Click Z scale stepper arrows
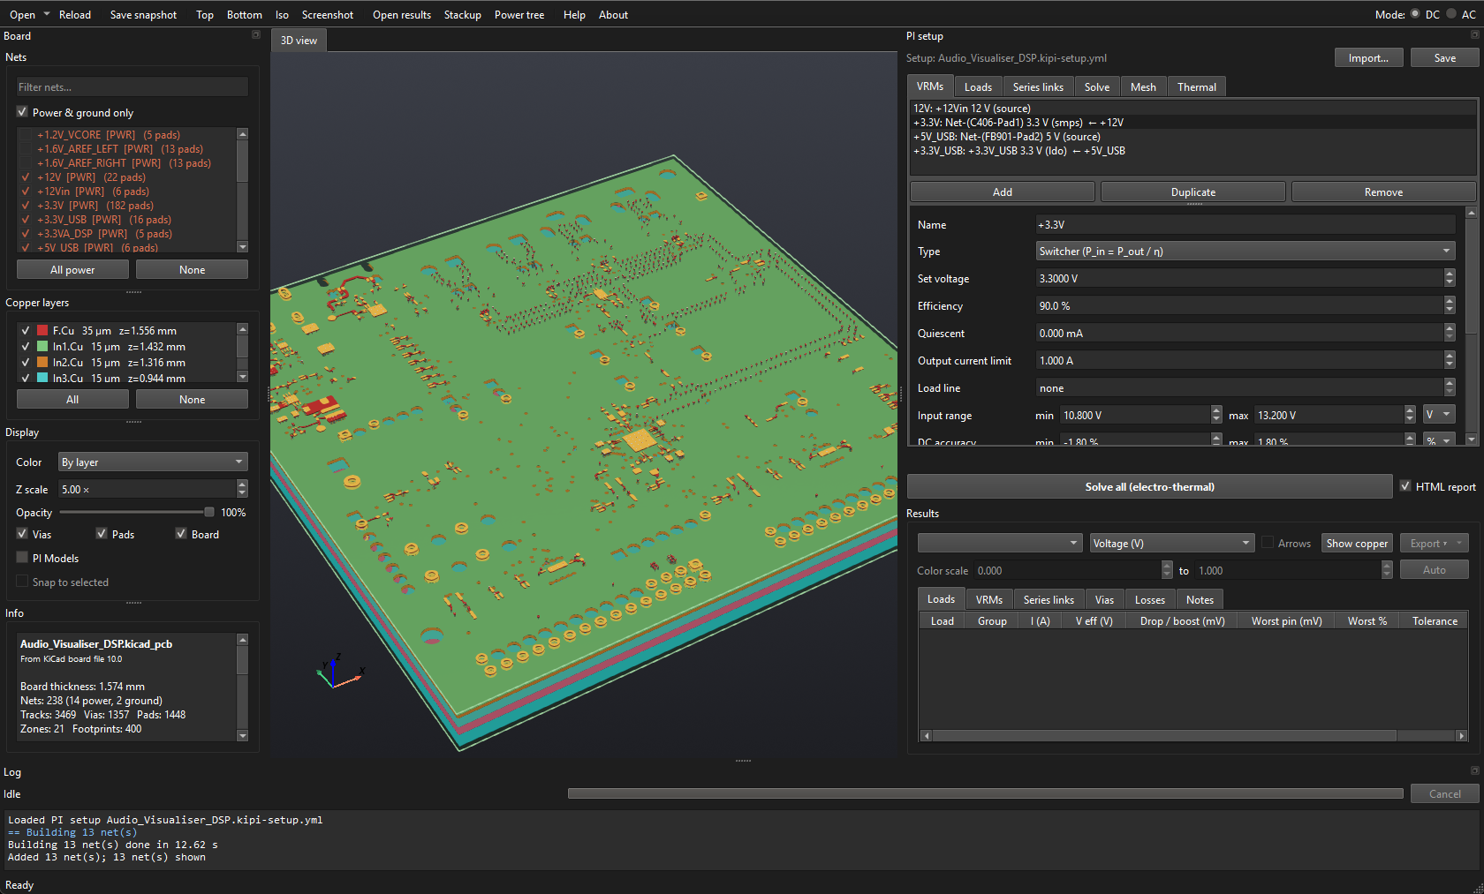The height and width of the screenshot is (894, 1484). tap(242, 489)
